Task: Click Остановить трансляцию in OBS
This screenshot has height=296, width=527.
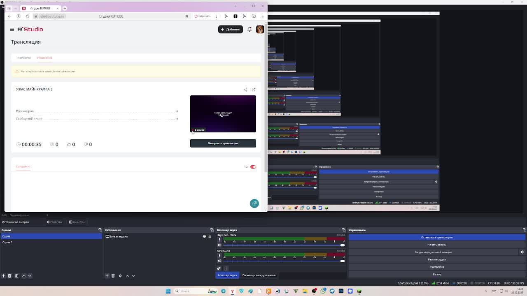Action: click(x=437, y=237)
